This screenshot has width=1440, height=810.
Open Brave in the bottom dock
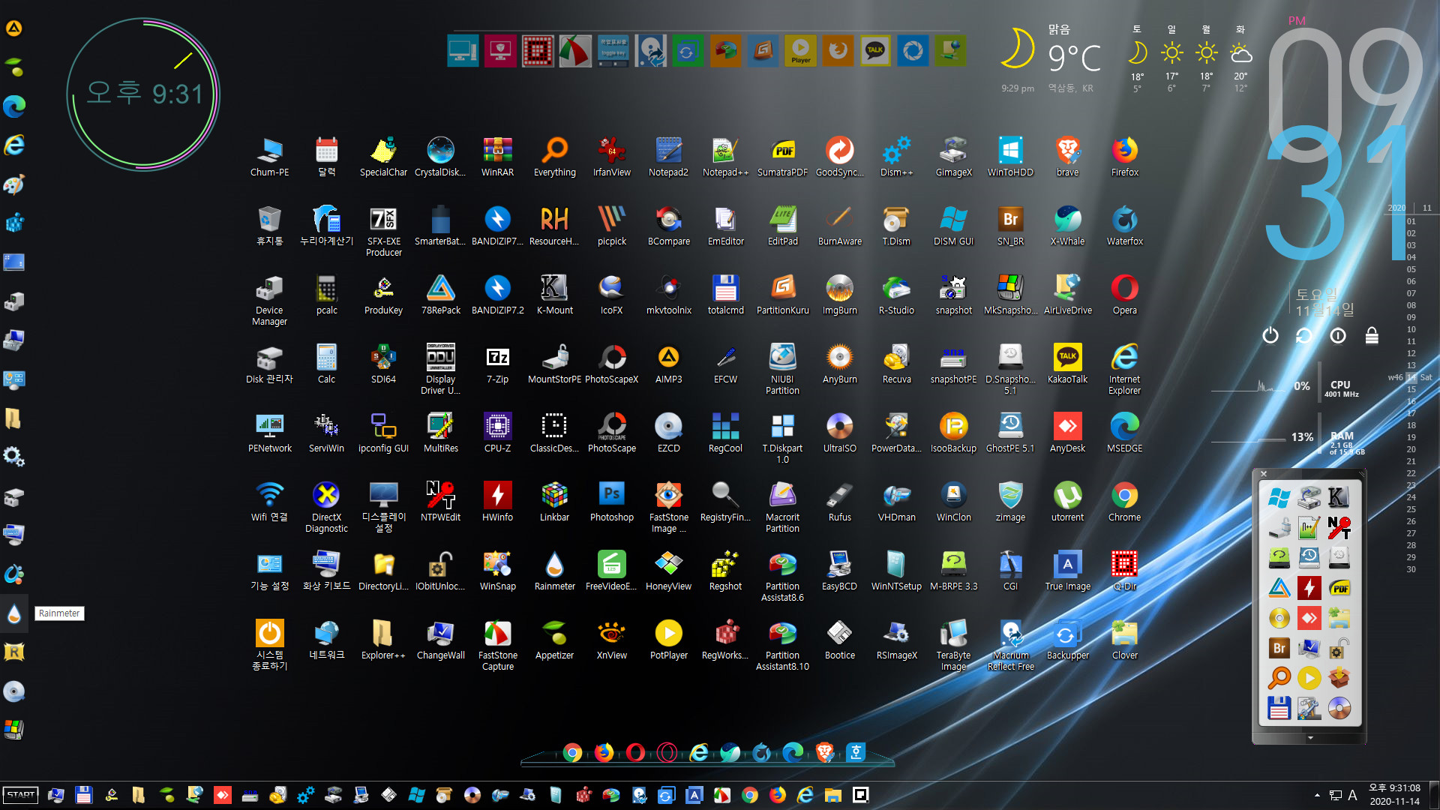click(824, 752)
